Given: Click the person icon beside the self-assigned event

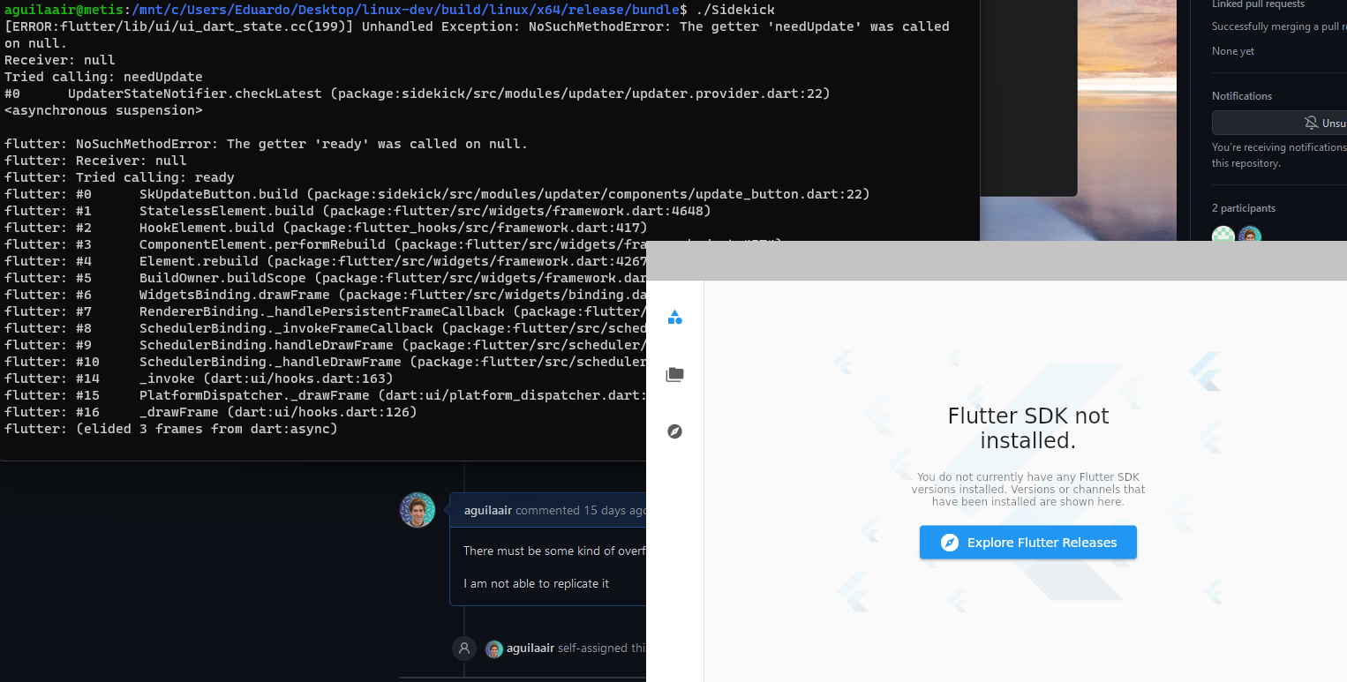Looking at the screenshot, I should [464, 648].
